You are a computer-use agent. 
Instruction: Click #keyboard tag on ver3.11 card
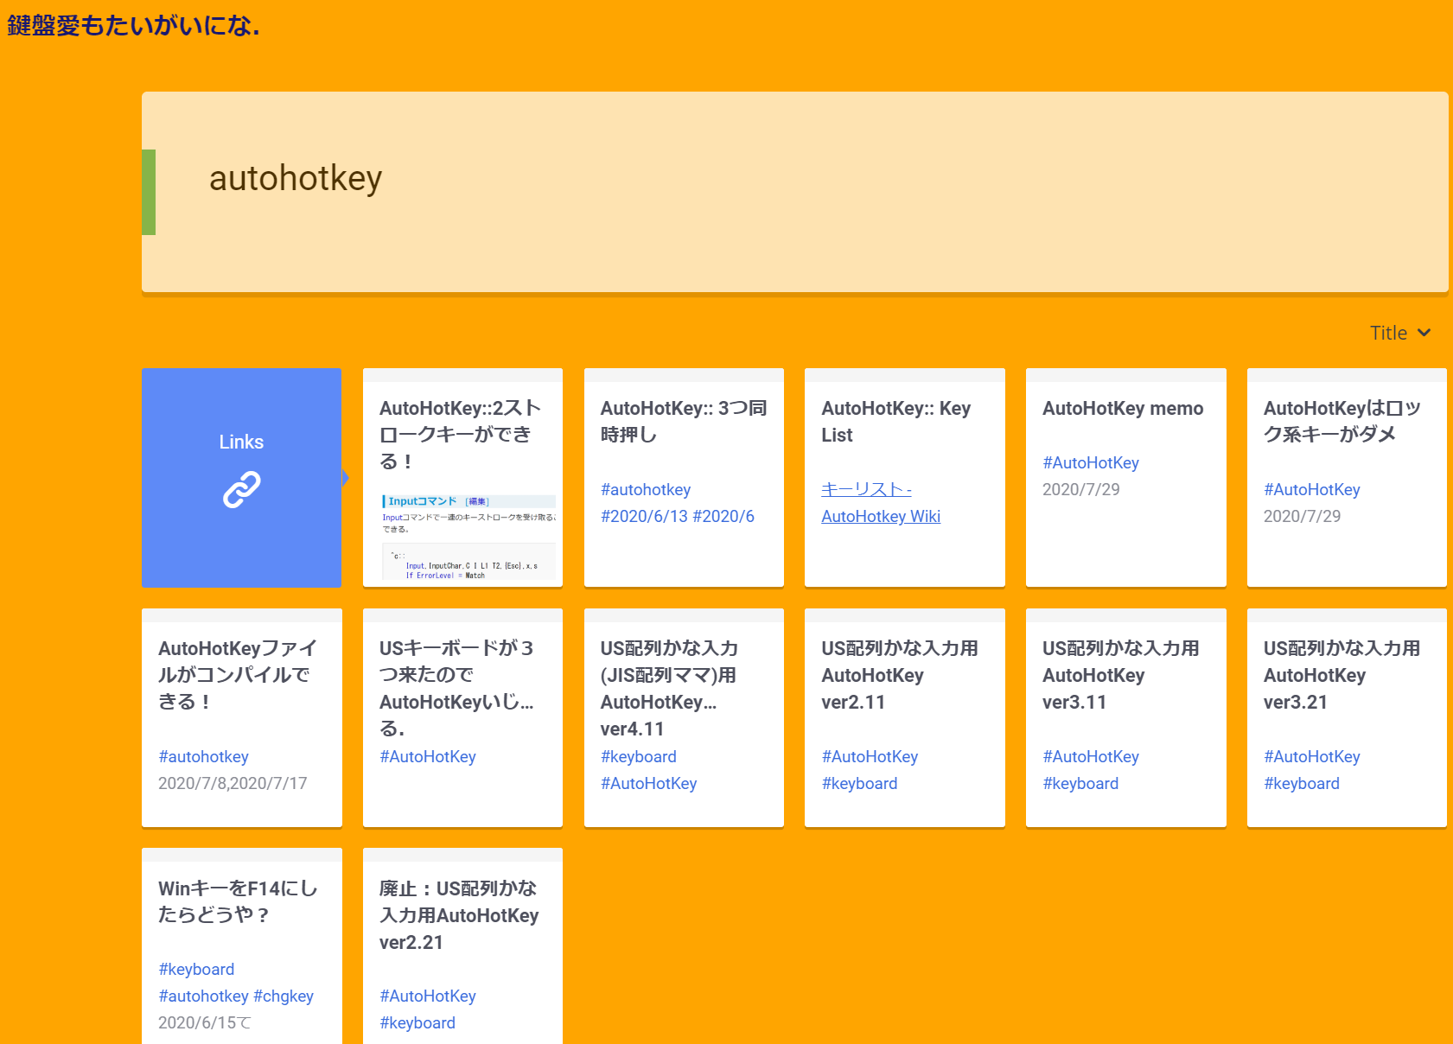1080,784
